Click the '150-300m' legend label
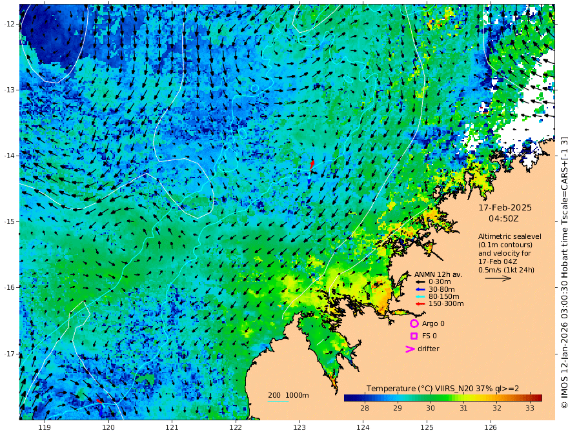 coord(446,304)
